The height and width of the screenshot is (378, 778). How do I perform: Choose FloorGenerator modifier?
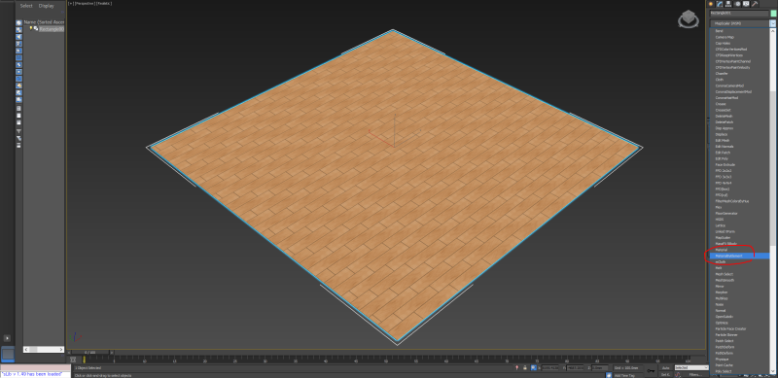click(739, 214)
